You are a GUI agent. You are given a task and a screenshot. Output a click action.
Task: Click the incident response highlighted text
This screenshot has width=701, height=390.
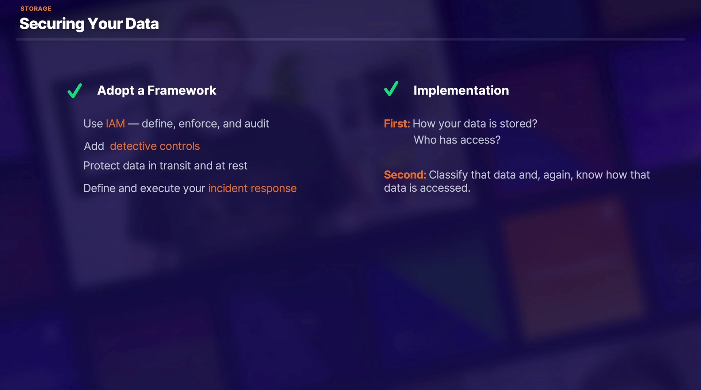[252, 188]
